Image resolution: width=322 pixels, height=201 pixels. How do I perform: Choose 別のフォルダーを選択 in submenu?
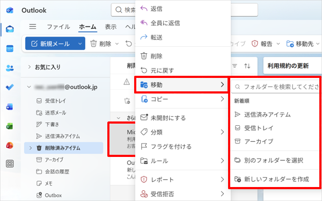coord(275,160)
